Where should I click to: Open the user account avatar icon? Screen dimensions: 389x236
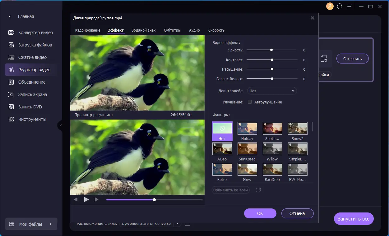(330, 6)
